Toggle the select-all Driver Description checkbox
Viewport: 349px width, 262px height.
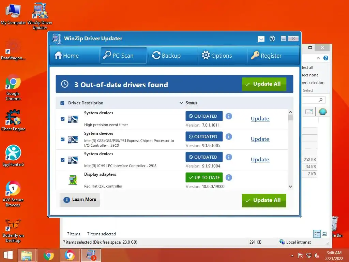(x=62, y=103)
